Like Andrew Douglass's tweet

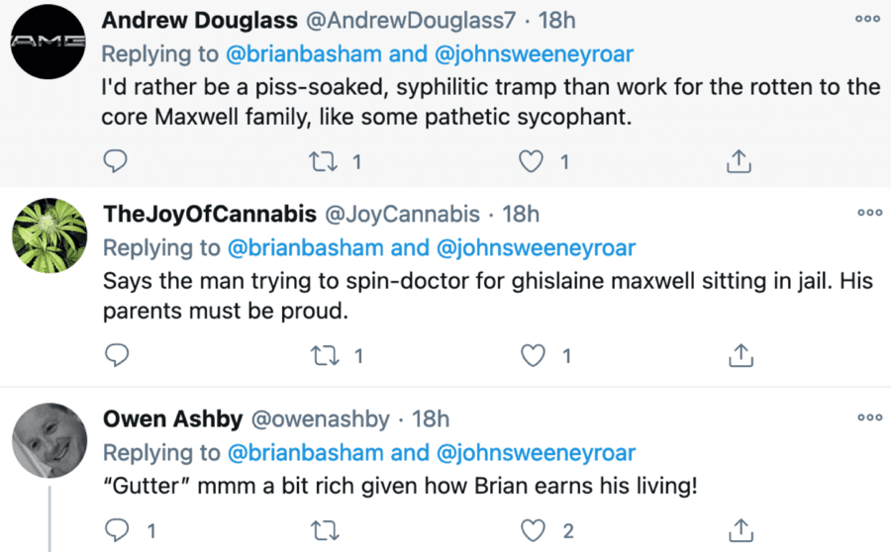pyautogui.click(x=533, y=160)
